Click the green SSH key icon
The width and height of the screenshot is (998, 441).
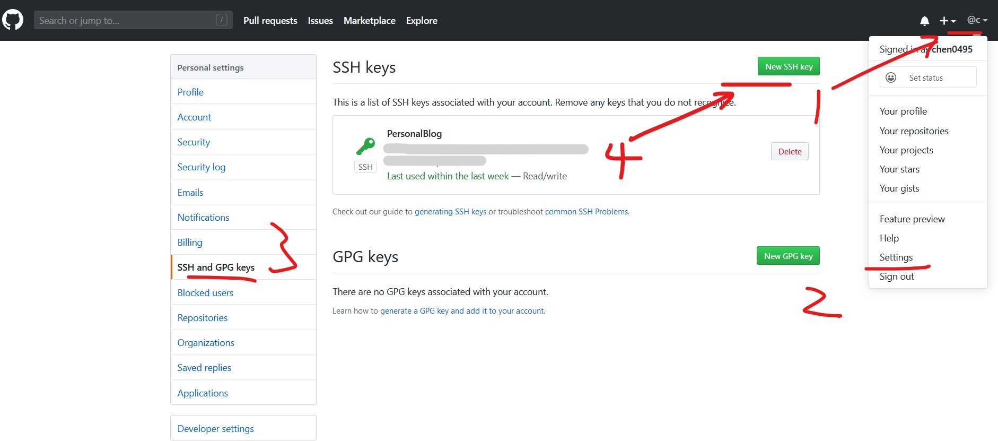pos(365,145)
